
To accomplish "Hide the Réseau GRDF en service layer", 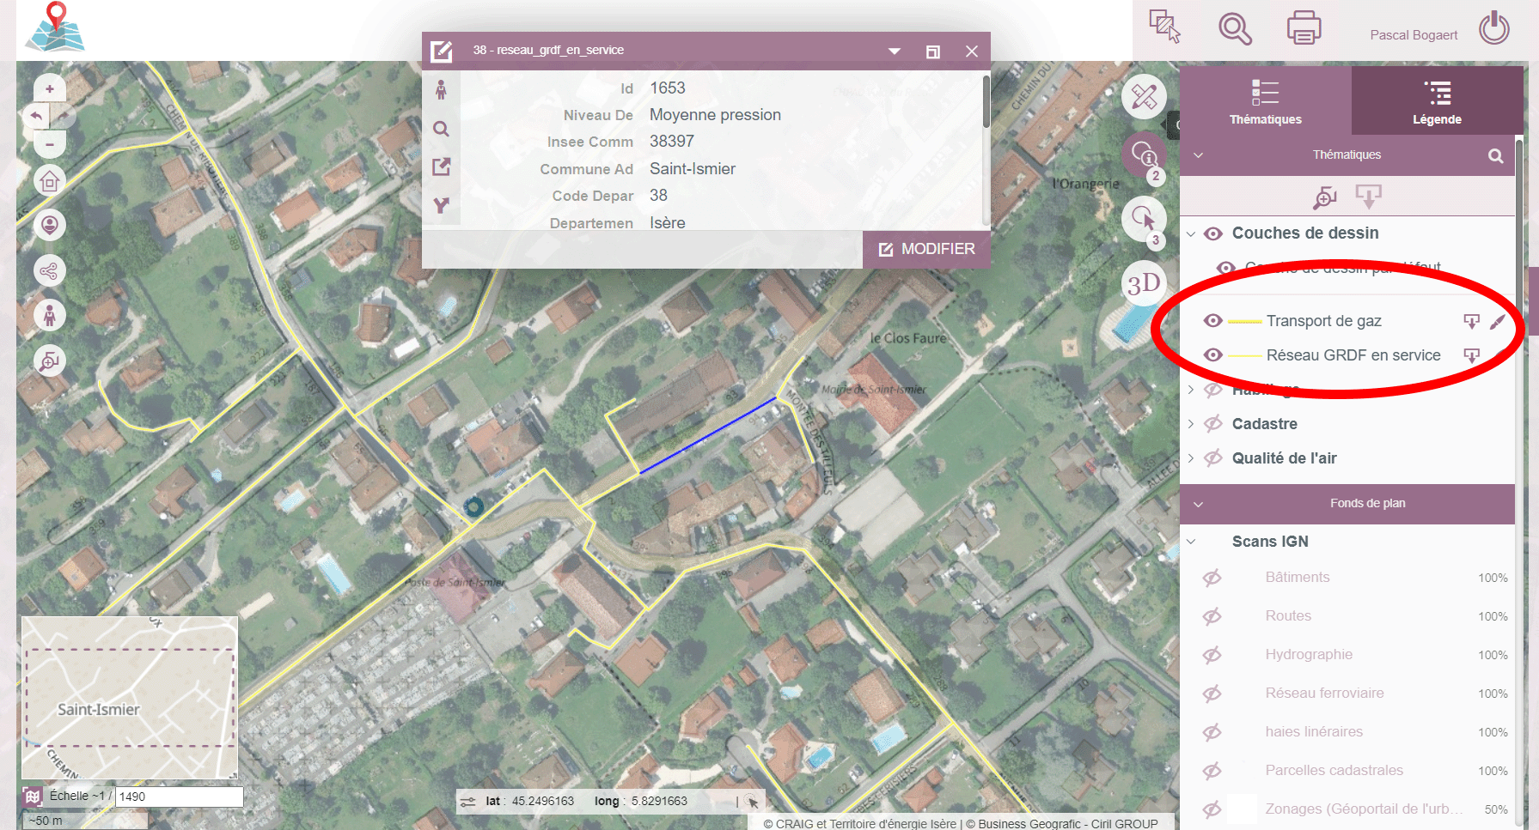I will coord(1212,354).
